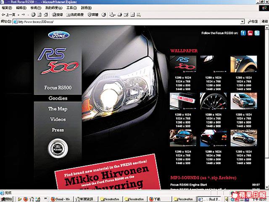The height and width of the screenshot is (202, 269).
Task: Download 1440 x 900 under wheel arch wallpaper
Action: 244,89
